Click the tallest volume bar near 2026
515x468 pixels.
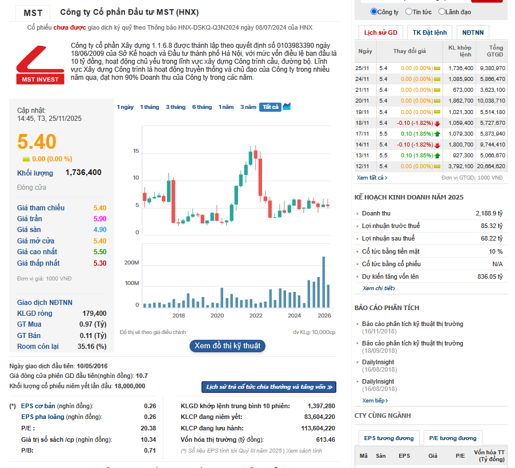(324, 282)
